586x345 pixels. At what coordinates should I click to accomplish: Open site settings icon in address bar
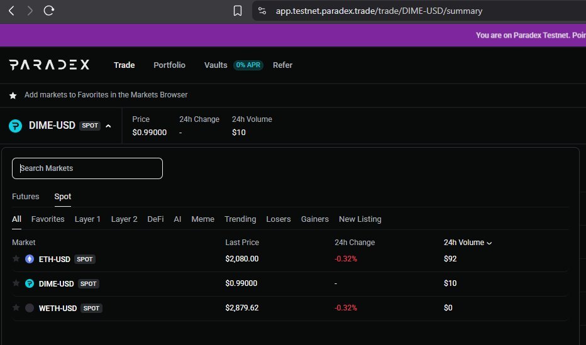(x=262, y=11)
